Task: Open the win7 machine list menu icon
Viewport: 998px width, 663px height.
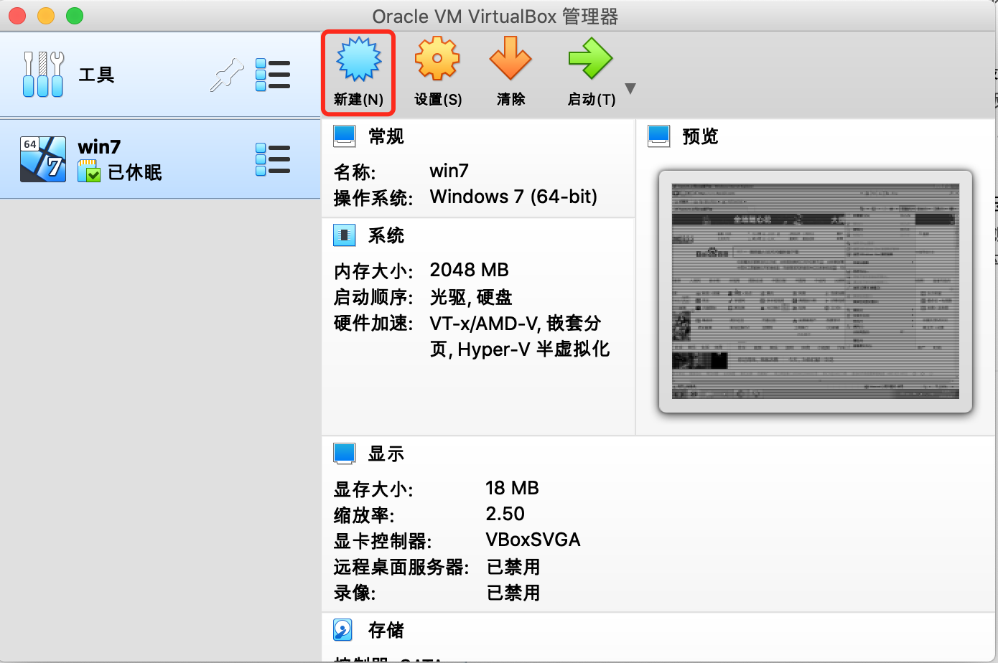Action: click(273, 159)
